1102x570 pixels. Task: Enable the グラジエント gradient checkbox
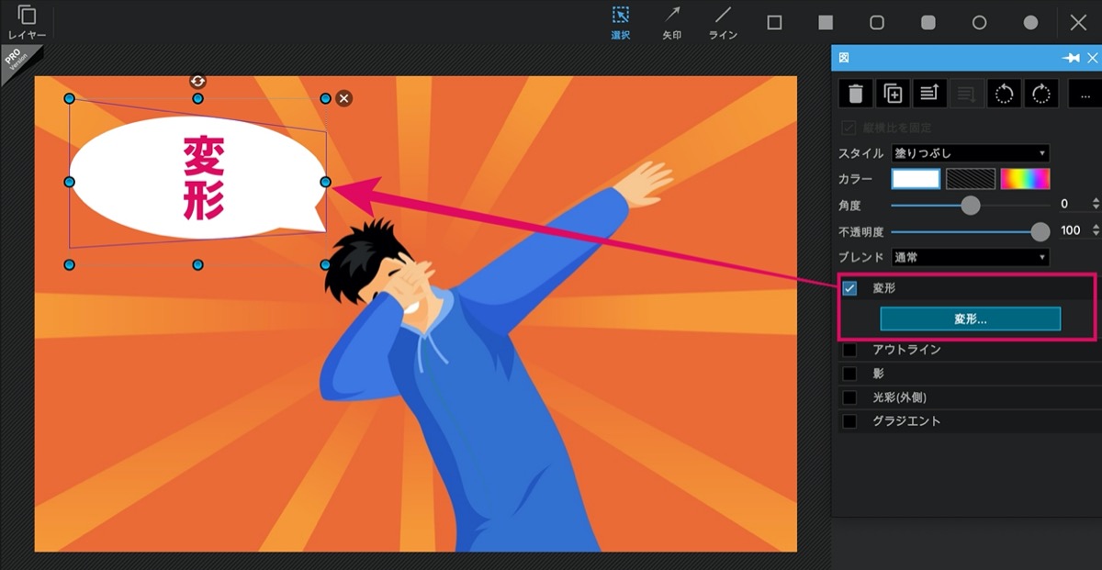[x=849, y=421]
